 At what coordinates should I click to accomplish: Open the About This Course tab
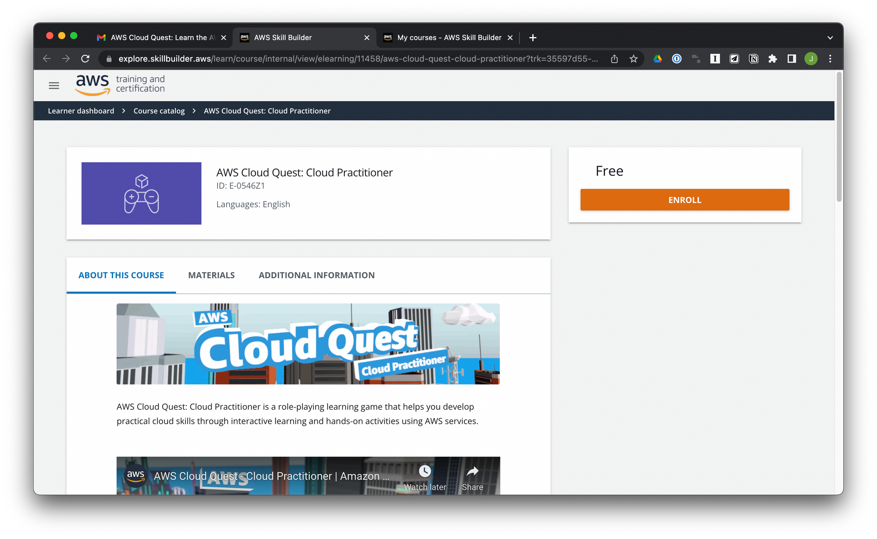pos(121,275)
